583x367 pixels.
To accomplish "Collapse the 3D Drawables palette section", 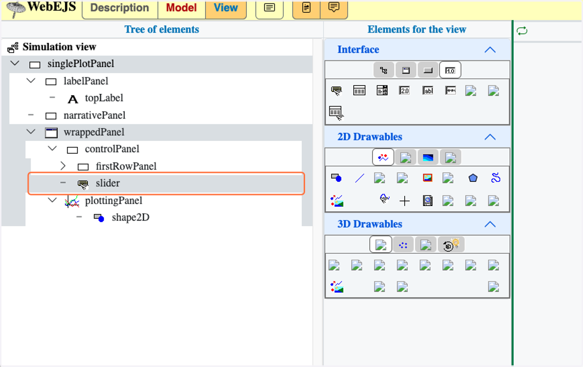I will pyautogui.click(x=490, y=224).
